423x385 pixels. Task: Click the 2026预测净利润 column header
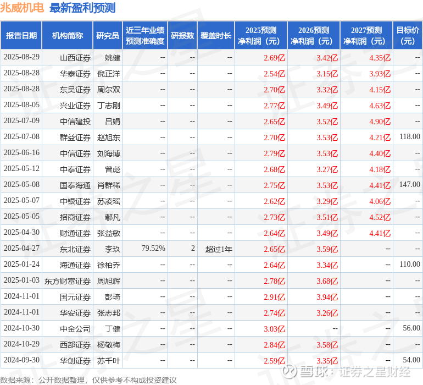pyautogui.click(x=314, y=35)
